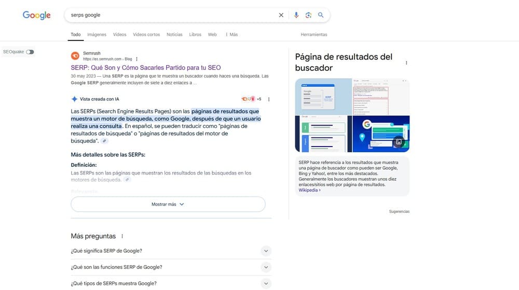The height and width of the screenshot is (290, 519).
Task: Open more images icon on panel thumbnail
Action: point(399,142)
